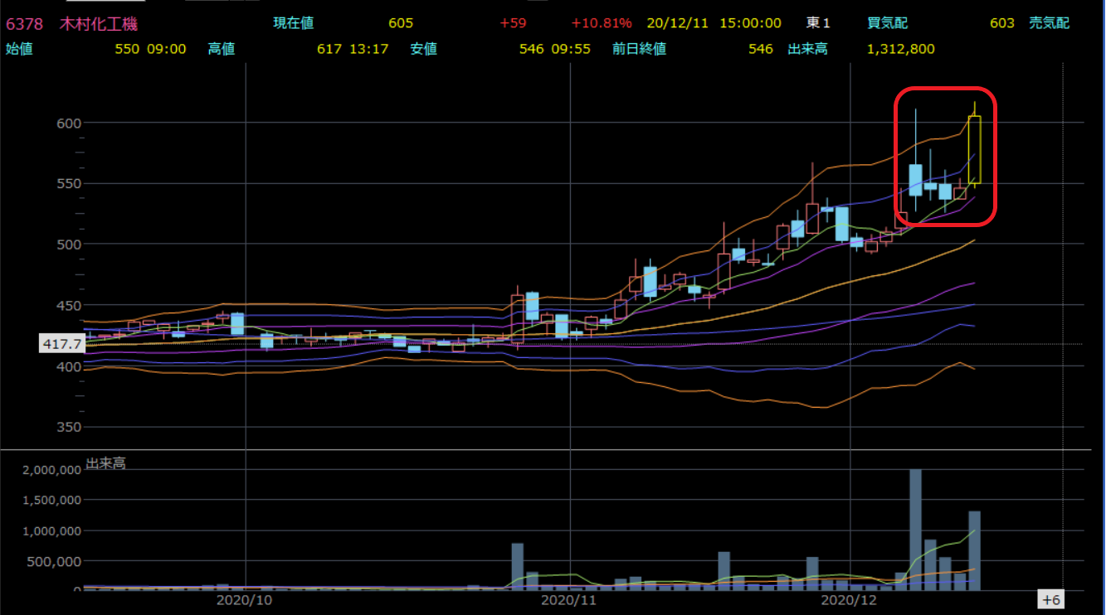The height and width of the screenshot is (615, 1106).
Task: Click the header volume figure 1,312,800
Action: [x=900, y=49]
